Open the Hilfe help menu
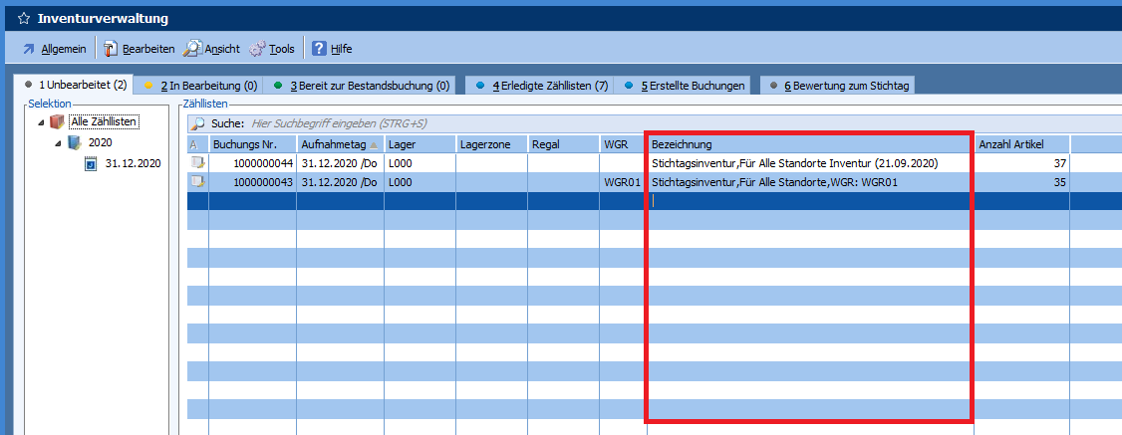Screen dimensions: 1122x435 click(x=332, y=48)
